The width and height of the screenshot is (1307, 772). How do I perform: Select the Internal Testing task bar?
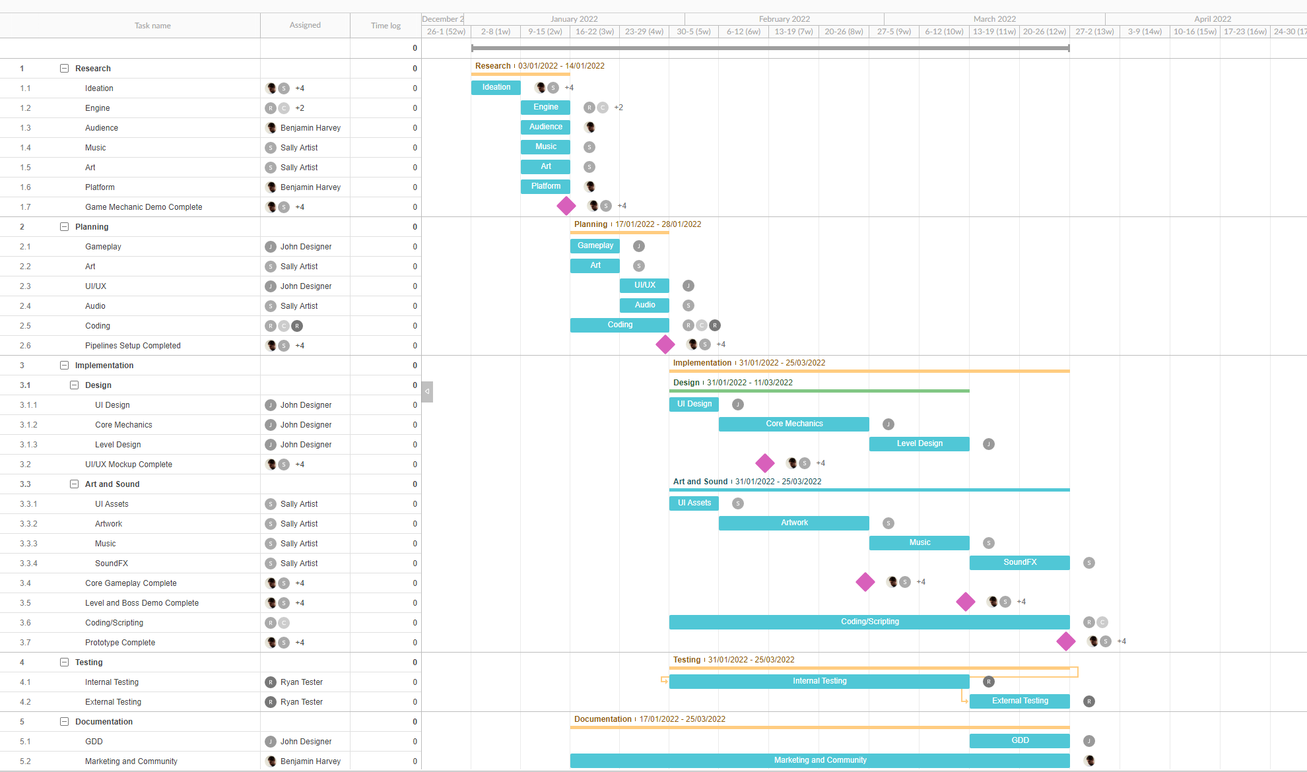tap(819, 681)
